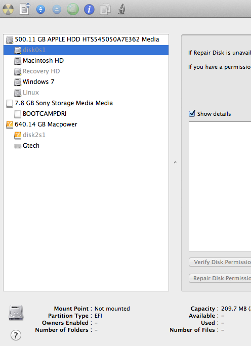Click the drive icon beside Windows 7
This screenshot has width=251, height=346.
(18, 82)
